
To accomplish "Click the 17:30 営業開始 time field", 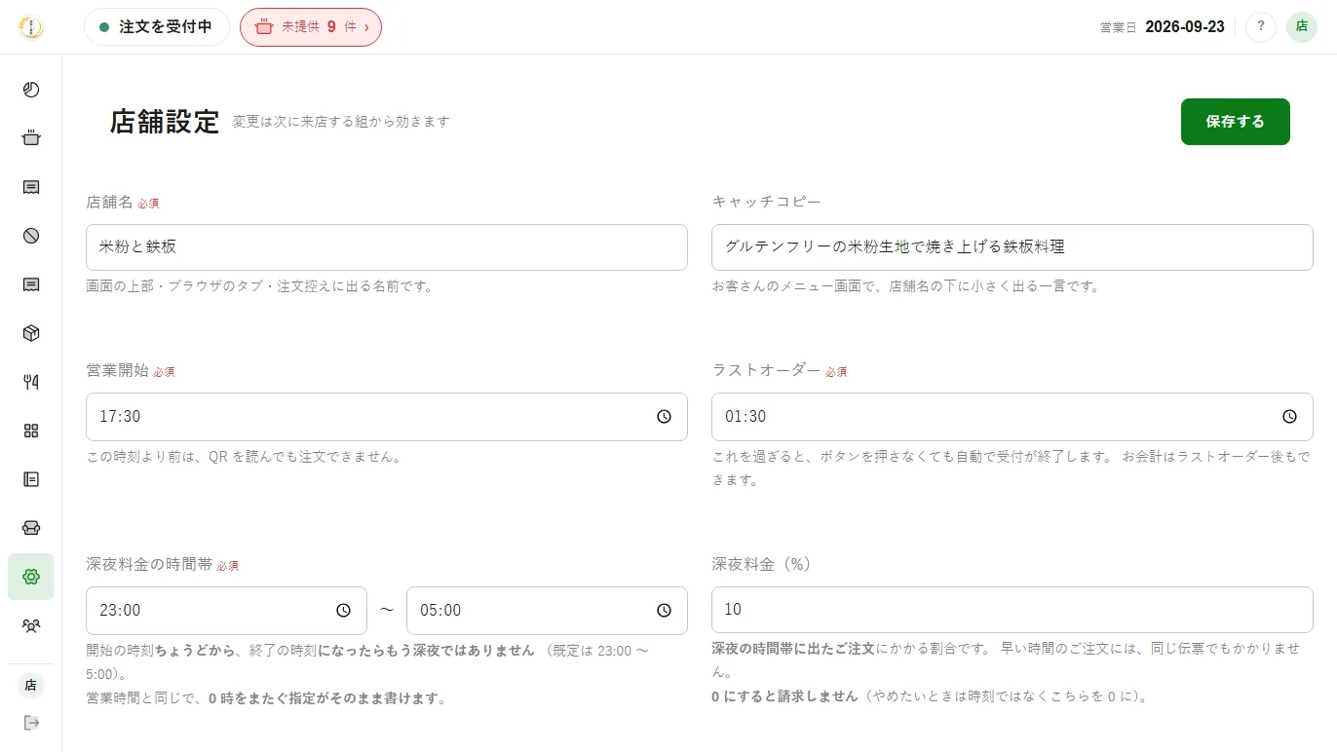I will [387, 417].
